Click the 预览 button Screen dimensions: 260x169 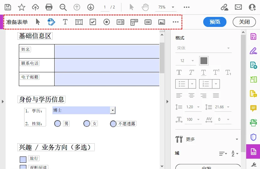215,22
